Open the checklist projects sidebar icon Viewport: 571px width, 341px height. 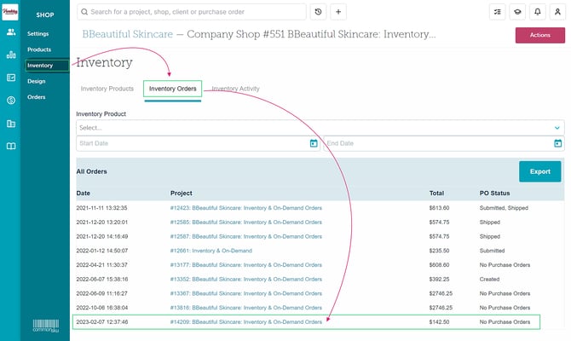[11, 78]
